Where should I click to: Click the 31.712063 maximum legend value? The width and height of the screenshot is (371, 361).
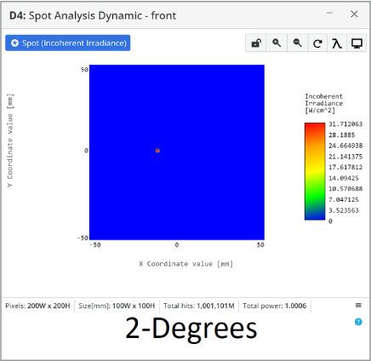coord(345,124)
